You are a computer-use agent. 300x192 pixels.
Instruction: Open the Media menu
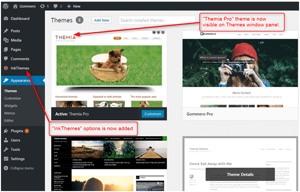click(16, 40)
